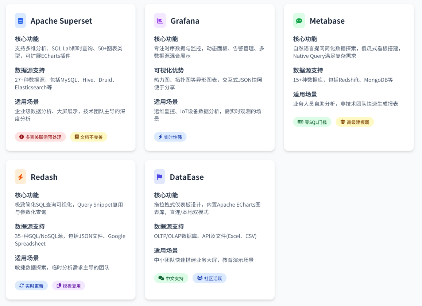This screenshot has height=306, width=422.
Task: Click text starting 拖拉拽式仪表板设计
Action: tap(207, 208)
